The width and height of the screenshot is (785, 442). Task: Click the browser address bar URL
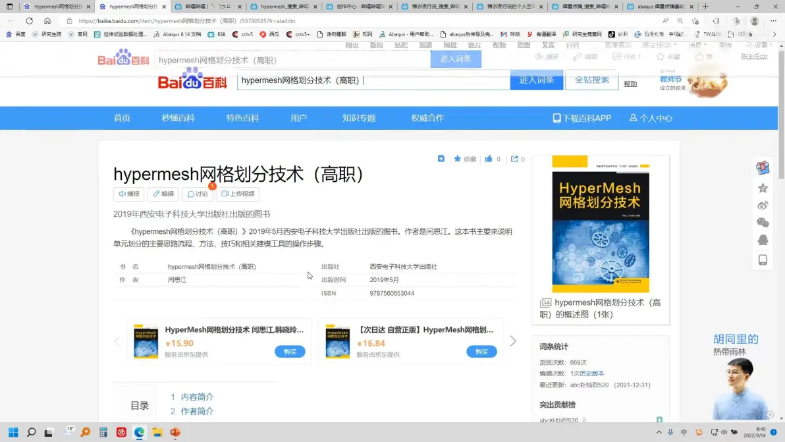pos(187,21)
